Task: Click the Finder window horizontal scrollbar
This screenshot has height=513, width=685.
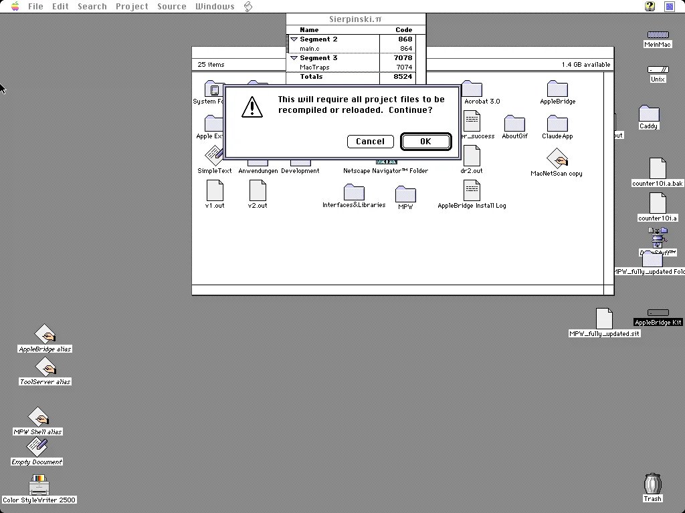Action: coord(397,290)
